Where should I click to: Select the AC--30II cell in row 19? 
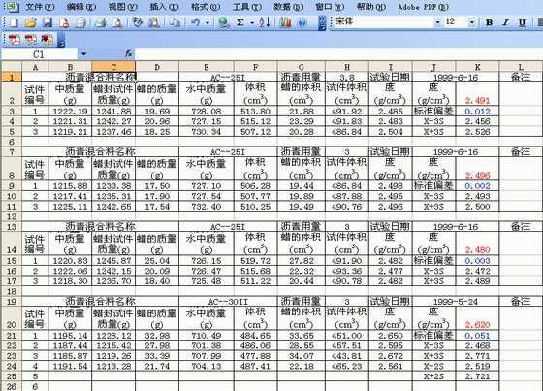click(228, 301)
